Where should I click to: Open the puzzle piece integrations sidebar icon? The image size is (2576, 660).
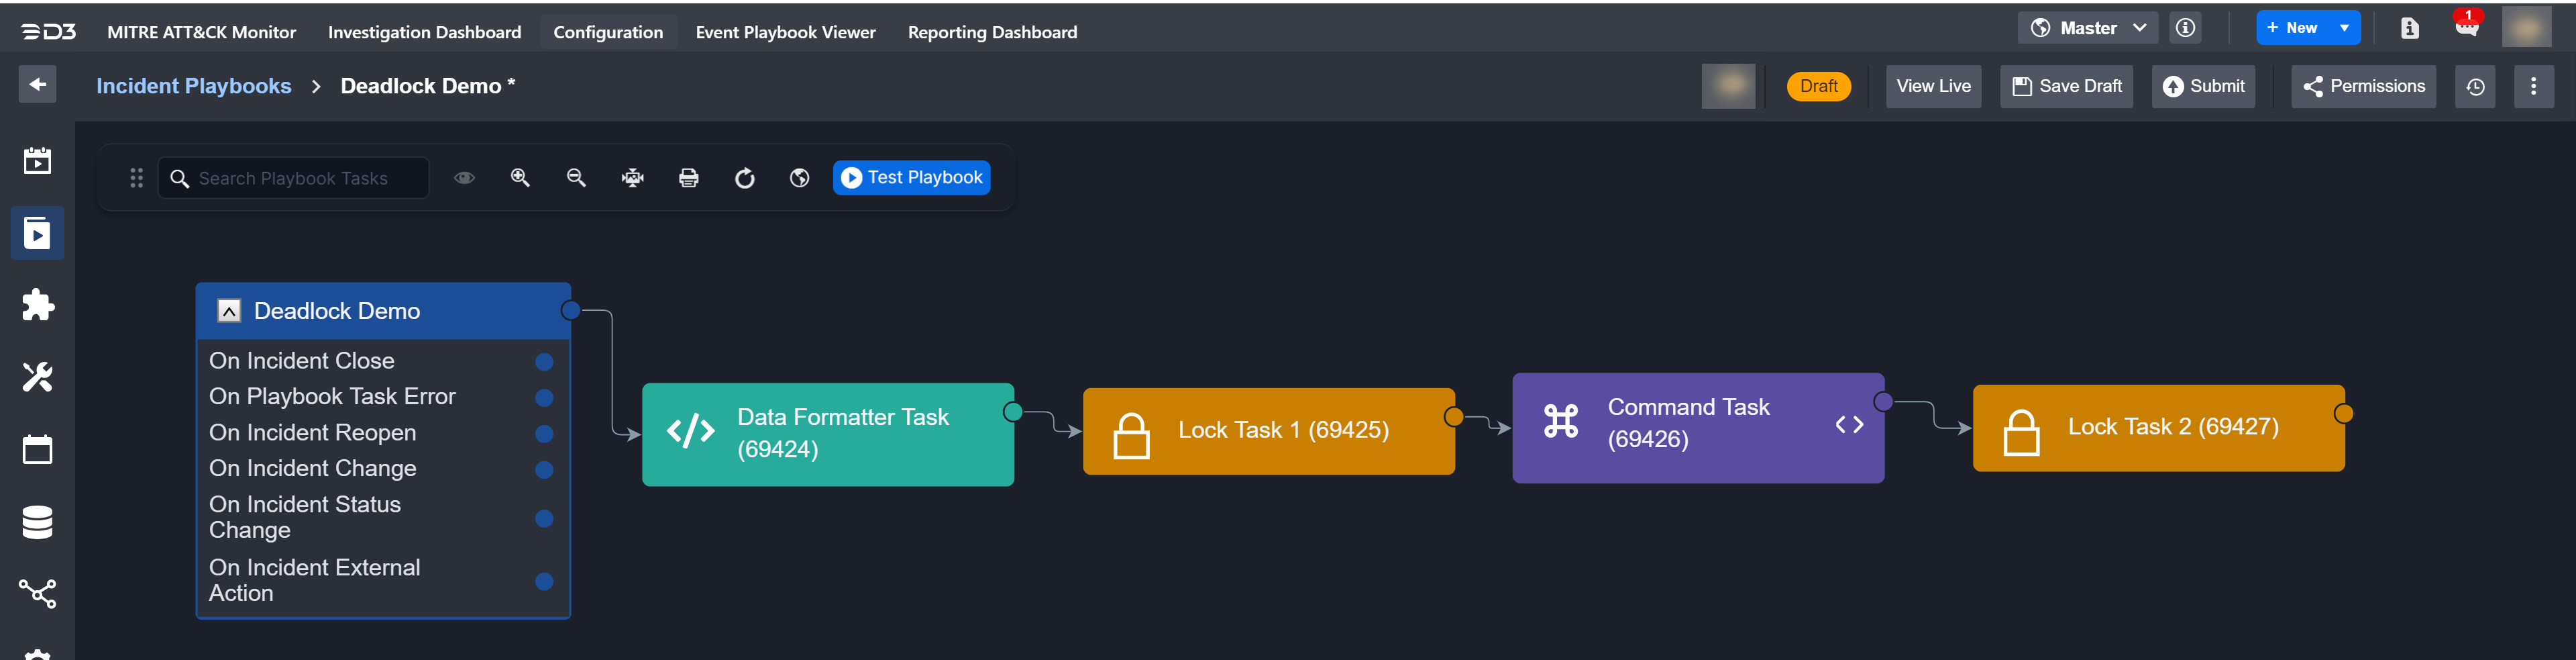(x=37, y=304)
